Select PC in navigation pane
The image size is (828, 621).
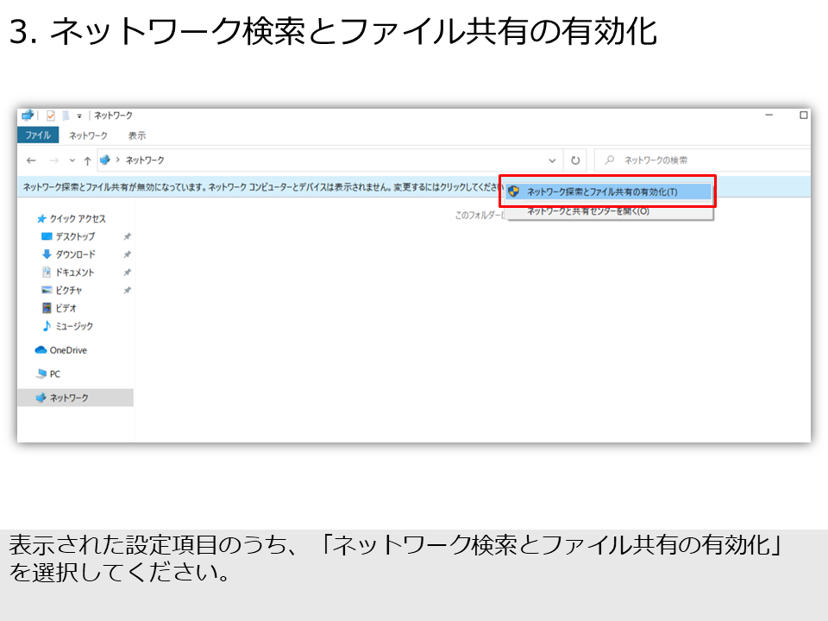(x=55, y=373)
